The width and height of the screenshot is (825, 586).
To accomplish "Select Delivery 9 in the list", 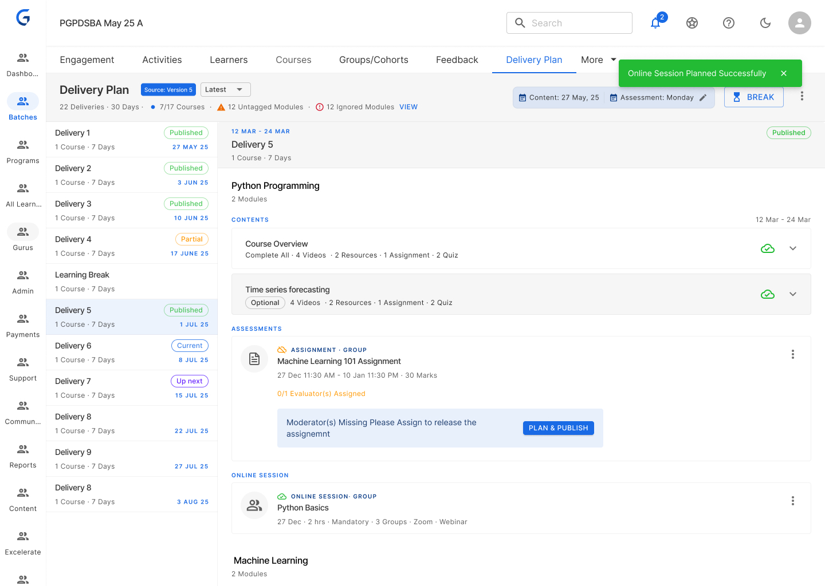I will click(x=132, y=459).
